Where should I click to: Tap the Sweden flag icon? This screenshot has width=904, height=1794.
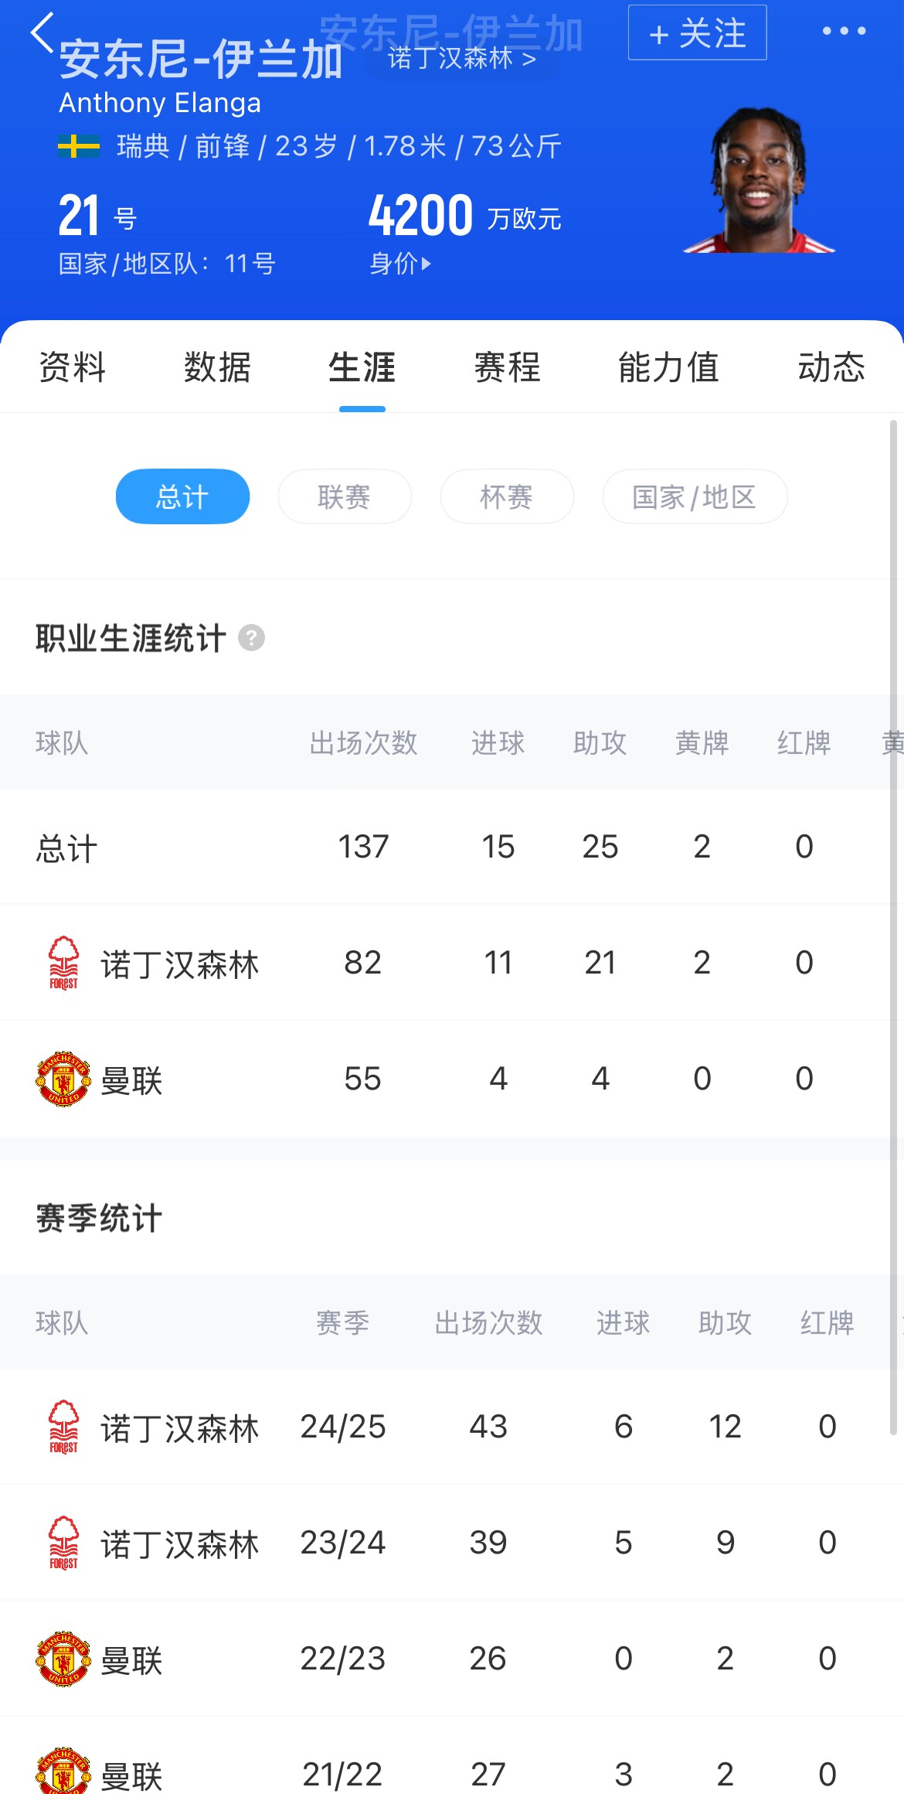pos(79,146)
